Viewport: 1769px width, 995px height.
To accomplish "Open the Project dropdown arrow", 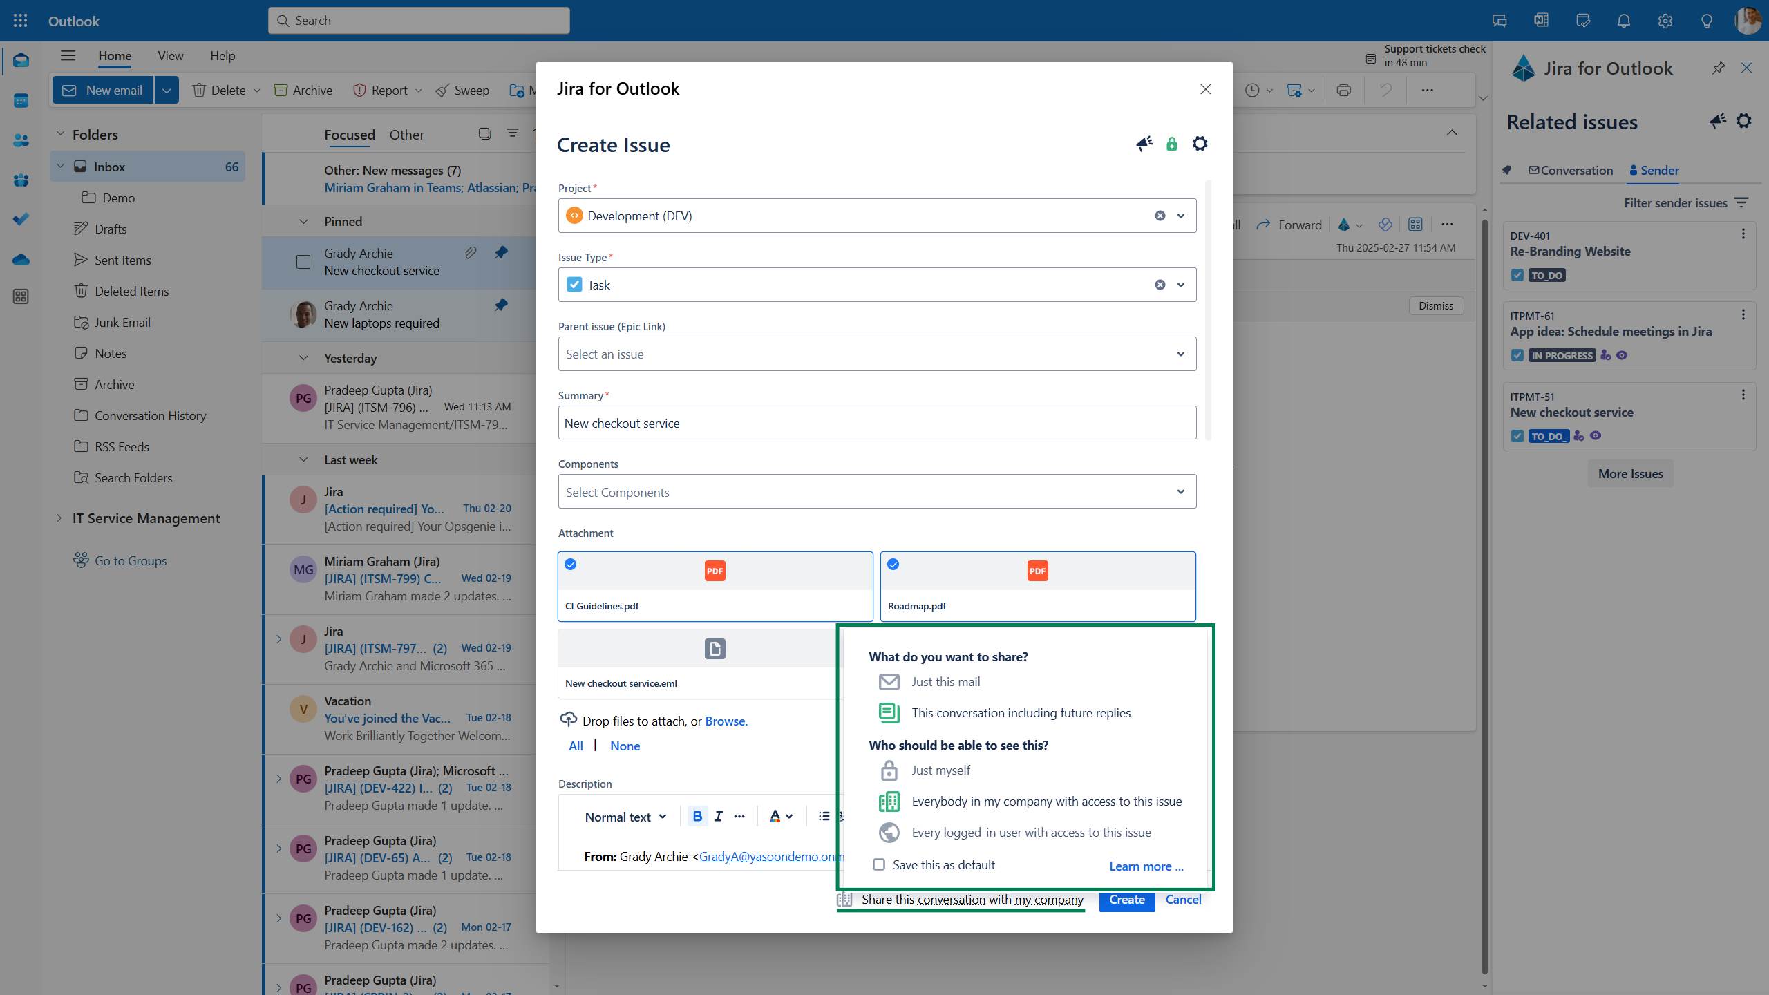I will [x=1181, y=216].
